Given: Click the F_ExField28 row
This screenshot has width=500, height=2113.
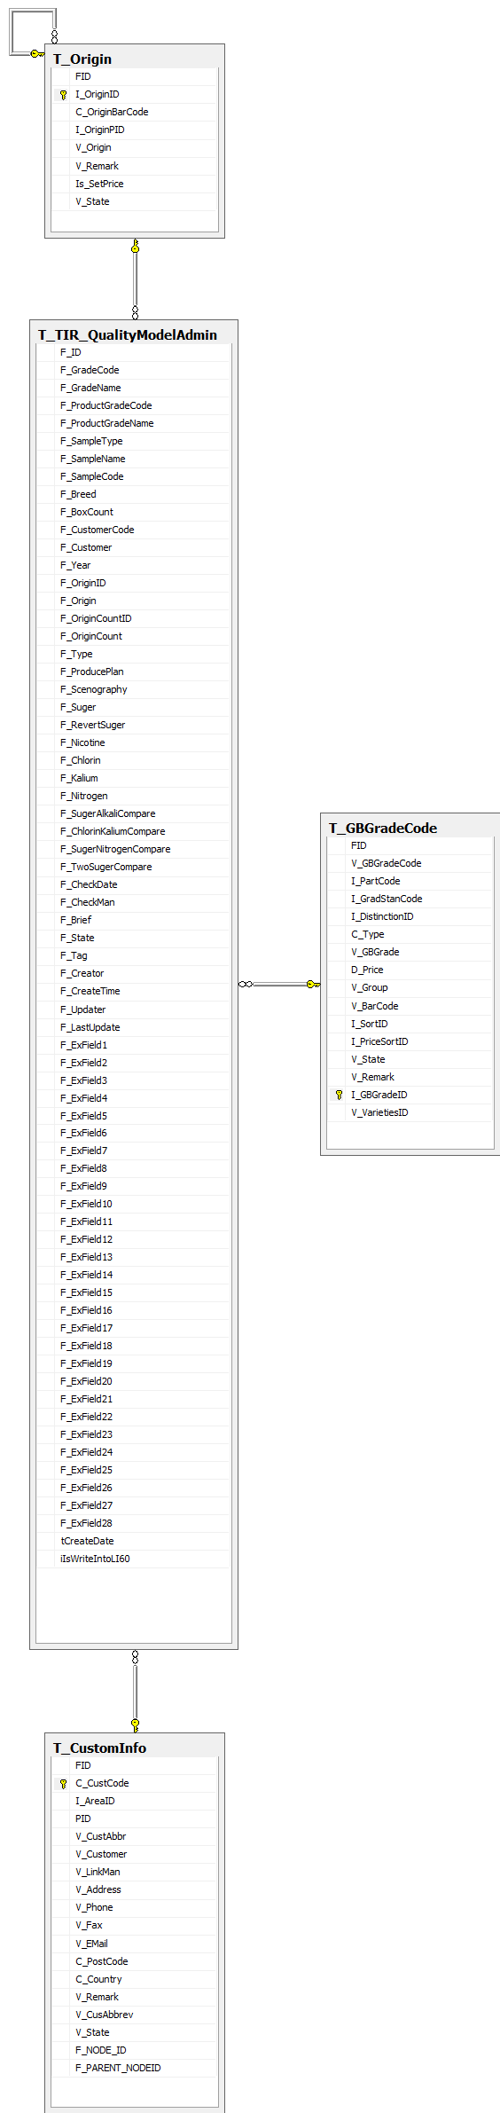Looking at the screenshot, I should (133, 1524).
